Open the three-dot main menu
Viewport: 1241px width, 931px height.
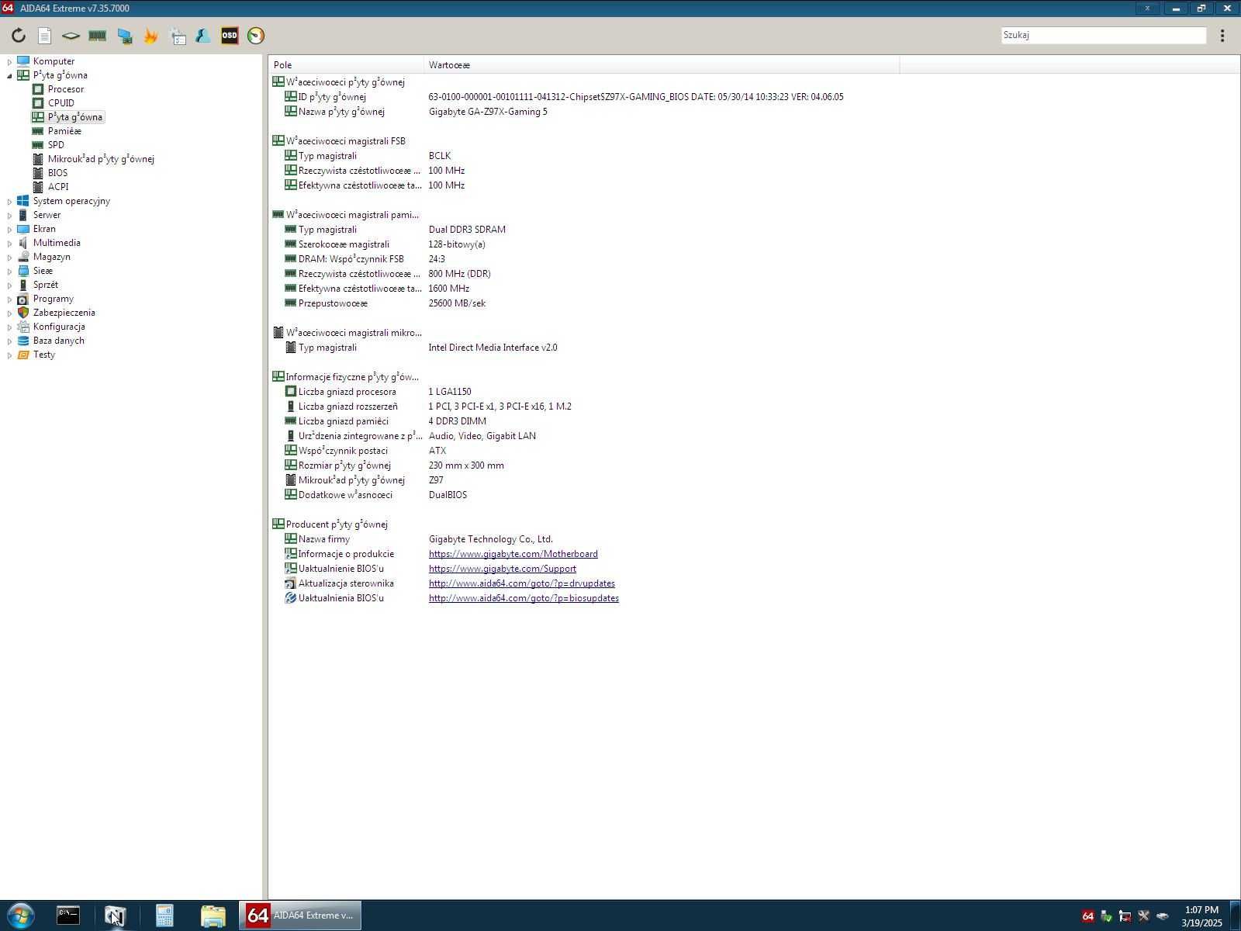click(x=1222, y=36)
